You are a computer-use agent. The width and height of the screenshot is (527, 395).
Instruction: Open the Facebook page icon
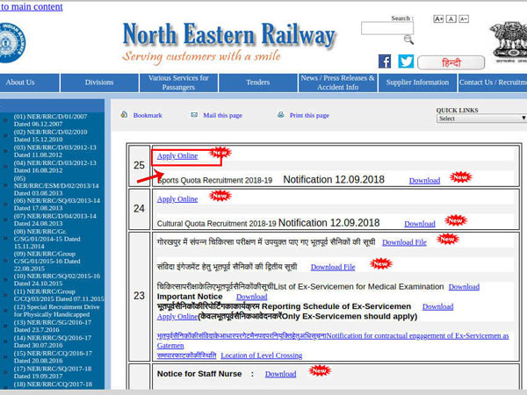pyautogui.click(x=385, y=61)
